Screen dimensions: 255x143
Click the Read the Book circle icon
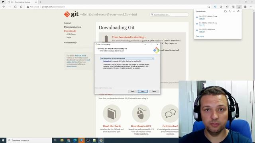[112, 114]
